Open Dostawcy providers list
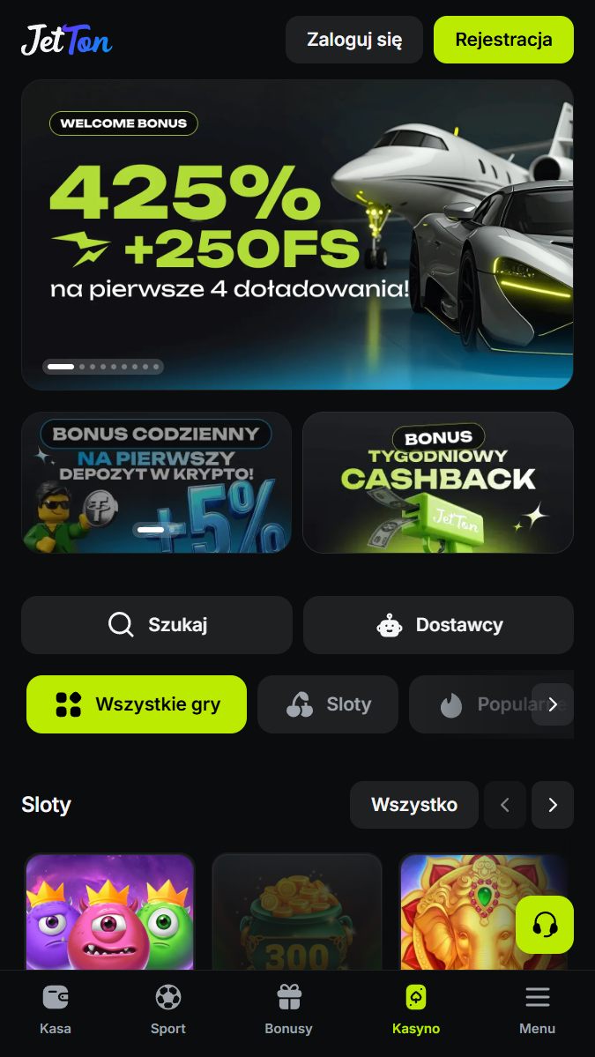595x1057 pixels. click(x=438, y=625)
